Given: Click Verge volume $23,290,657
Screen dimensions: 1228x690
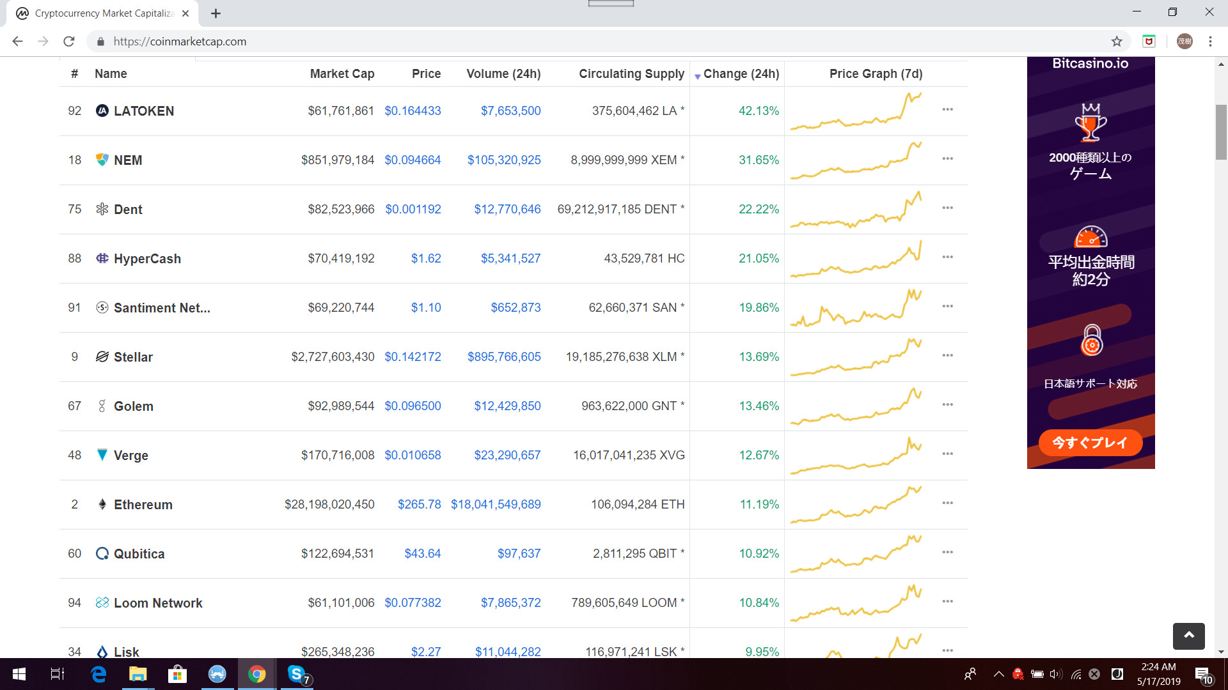Looking at the screenshot, I should [507, 455].
